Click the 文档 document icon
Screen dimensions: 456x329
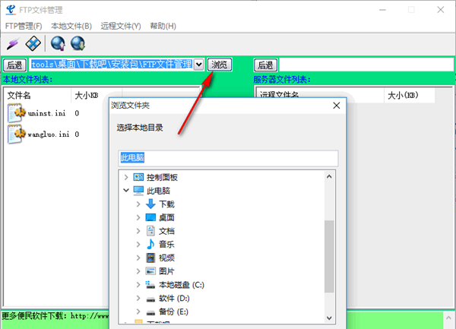tap(150, 231)
